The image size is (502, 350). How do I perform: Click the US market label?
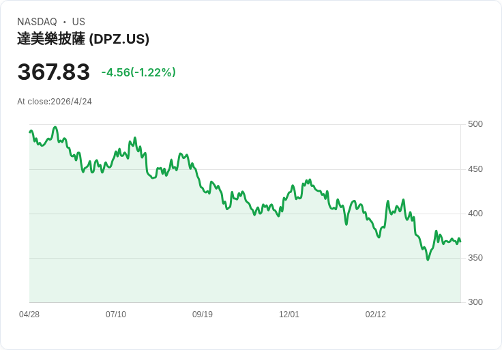point(78,22)
